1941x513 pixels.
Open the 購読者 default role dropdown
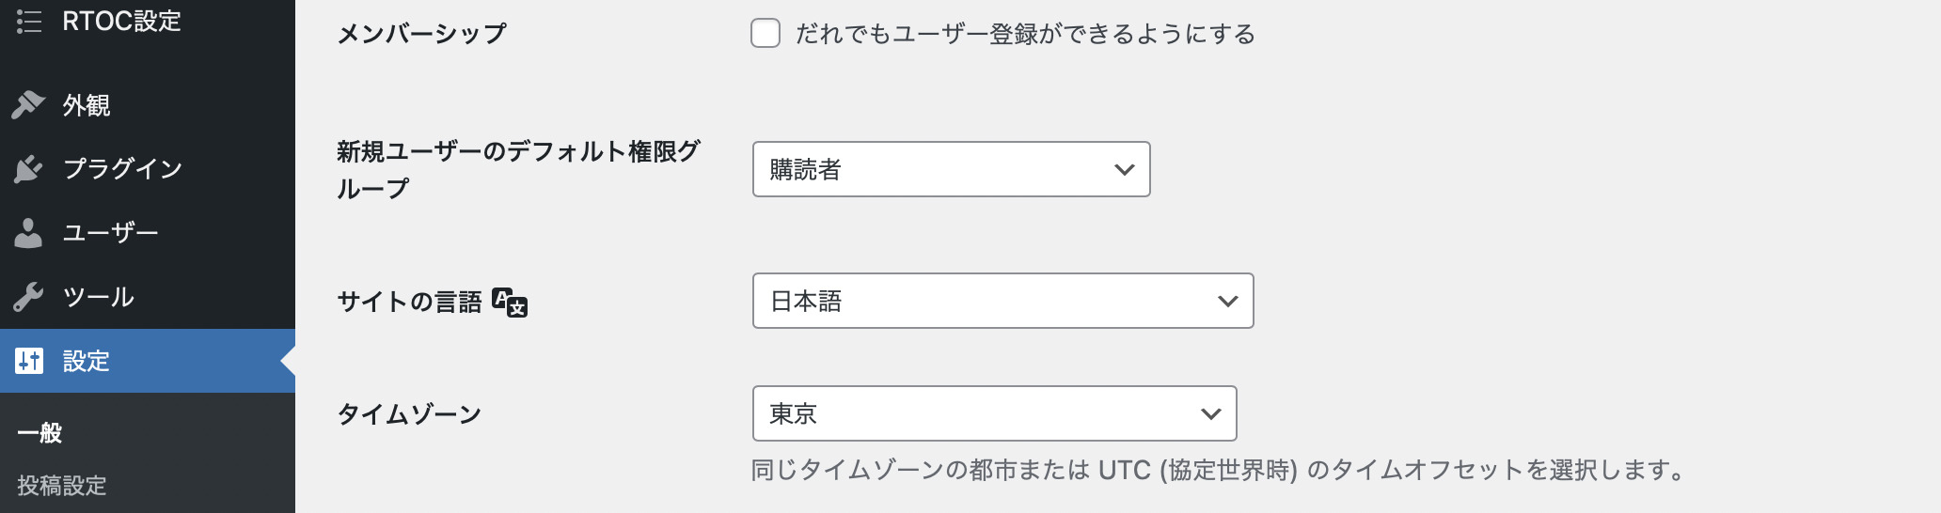point(951,169)
